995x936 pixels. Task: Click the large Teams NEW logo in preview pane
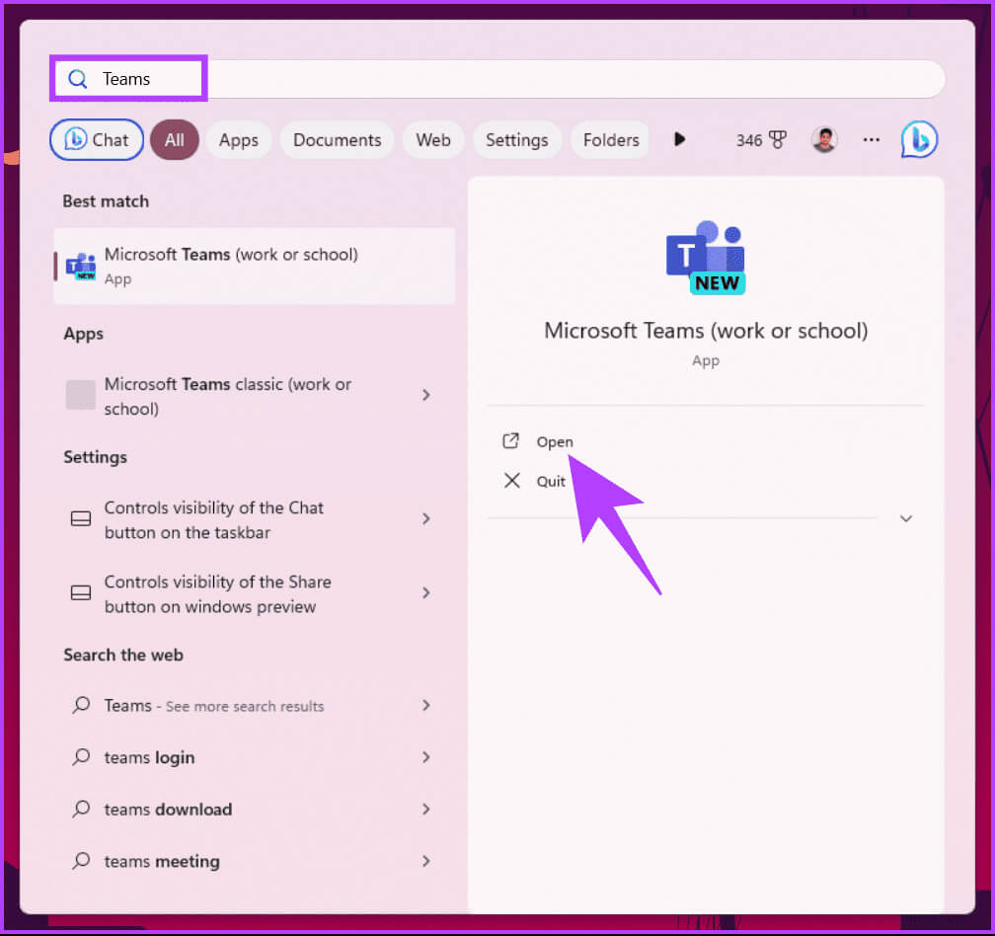click(x=706, y=258)
